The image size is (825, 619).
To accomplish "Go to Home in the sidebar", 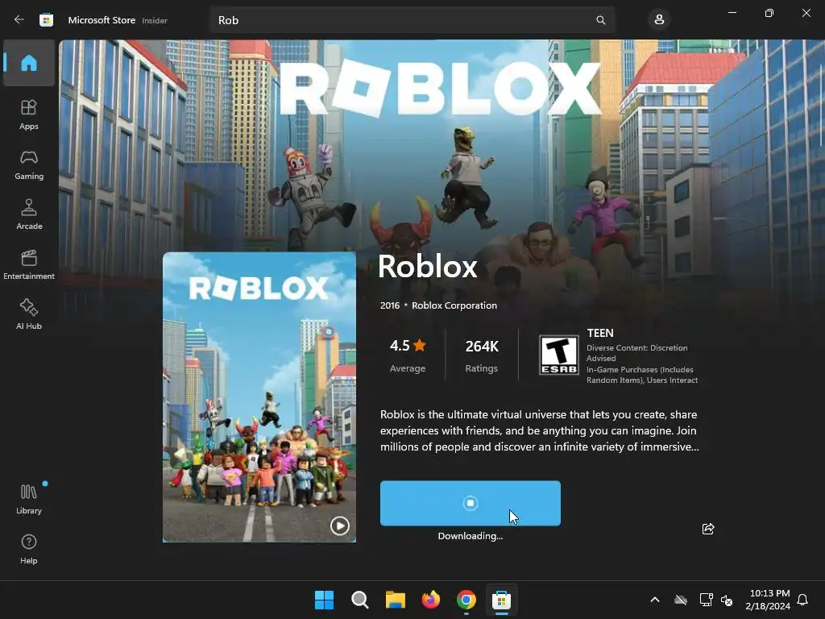I will pos(29,63).
